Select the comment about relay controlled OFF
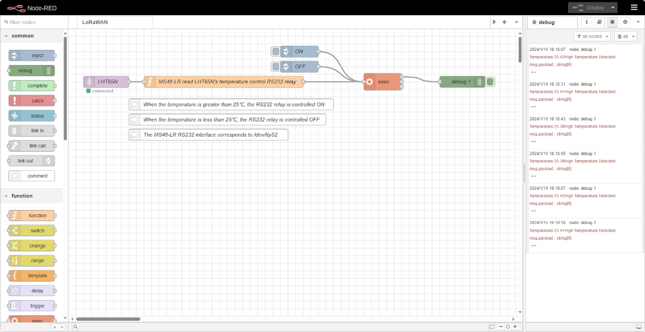645x332 pixels. click(x=227, y=120)
